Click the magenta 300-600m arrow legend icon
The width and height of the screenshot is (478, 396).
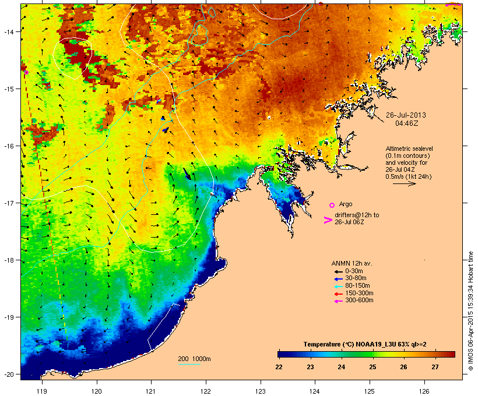coord(338,301)
